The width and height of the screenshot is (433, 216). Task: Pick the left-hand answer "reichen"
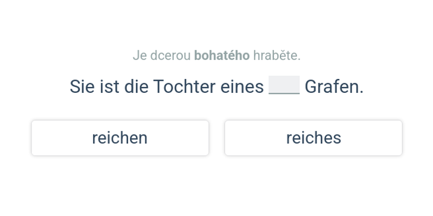(x=120, y=138)
